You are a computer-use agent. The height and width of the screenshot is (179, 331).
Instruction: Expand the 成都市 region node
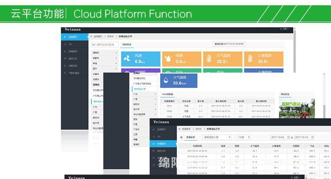[117, 58]
